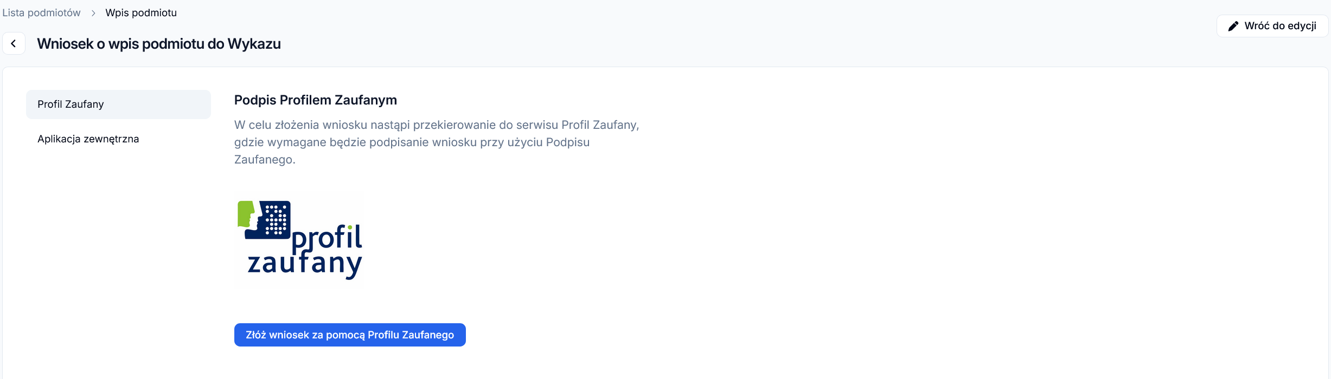The height and width of the screenshot is (379, 1331).
Task: Click the Profil Zaufany logo image
Action: [299, 239]
